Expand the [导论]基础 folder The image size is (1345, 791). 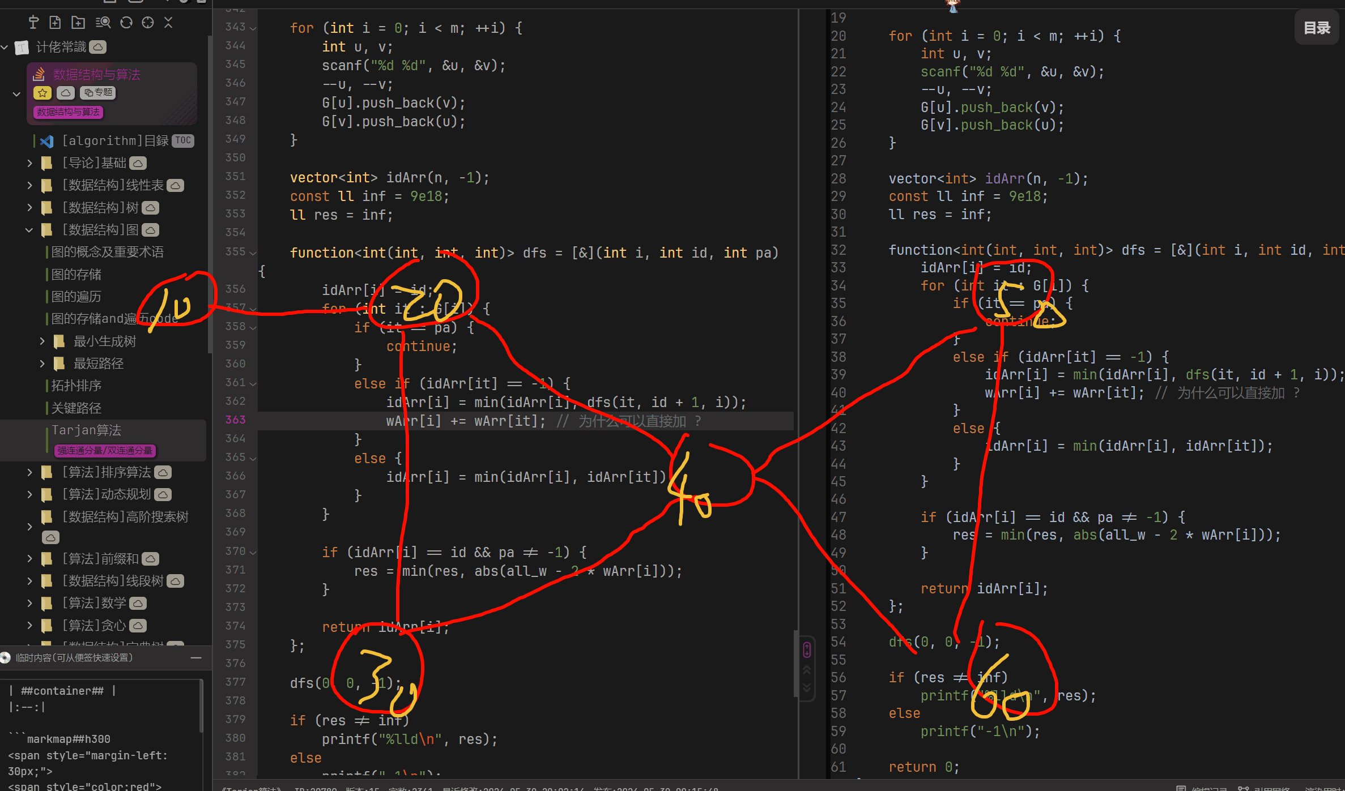pos(30,163)
